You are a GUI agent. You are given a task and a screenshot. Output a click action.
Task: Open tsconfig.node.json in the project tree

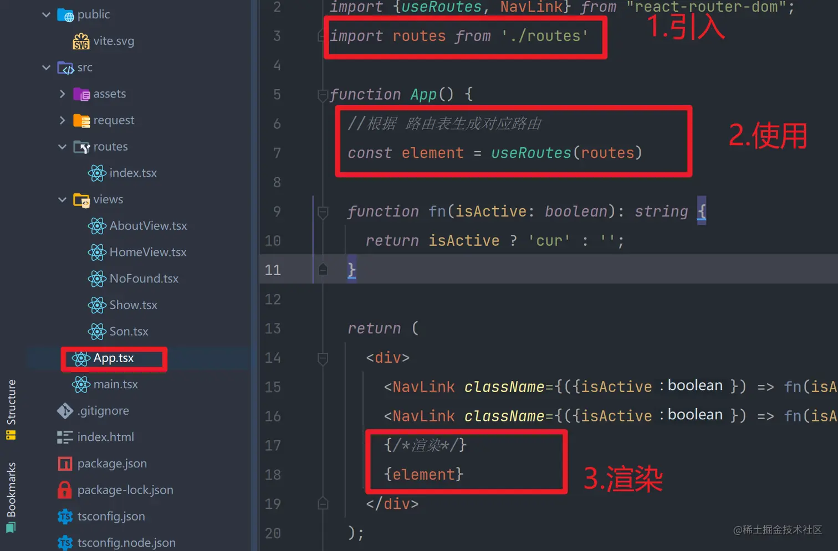126,543
